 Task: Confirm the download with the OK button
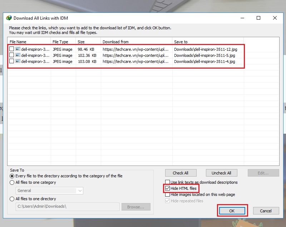click(232, 211)
